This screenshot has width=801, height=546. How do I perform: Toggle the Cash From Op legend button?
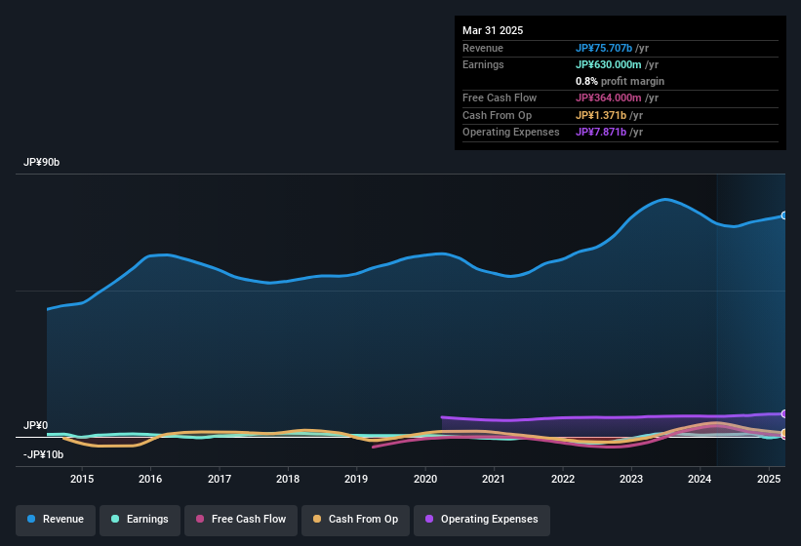click(355, 521)
